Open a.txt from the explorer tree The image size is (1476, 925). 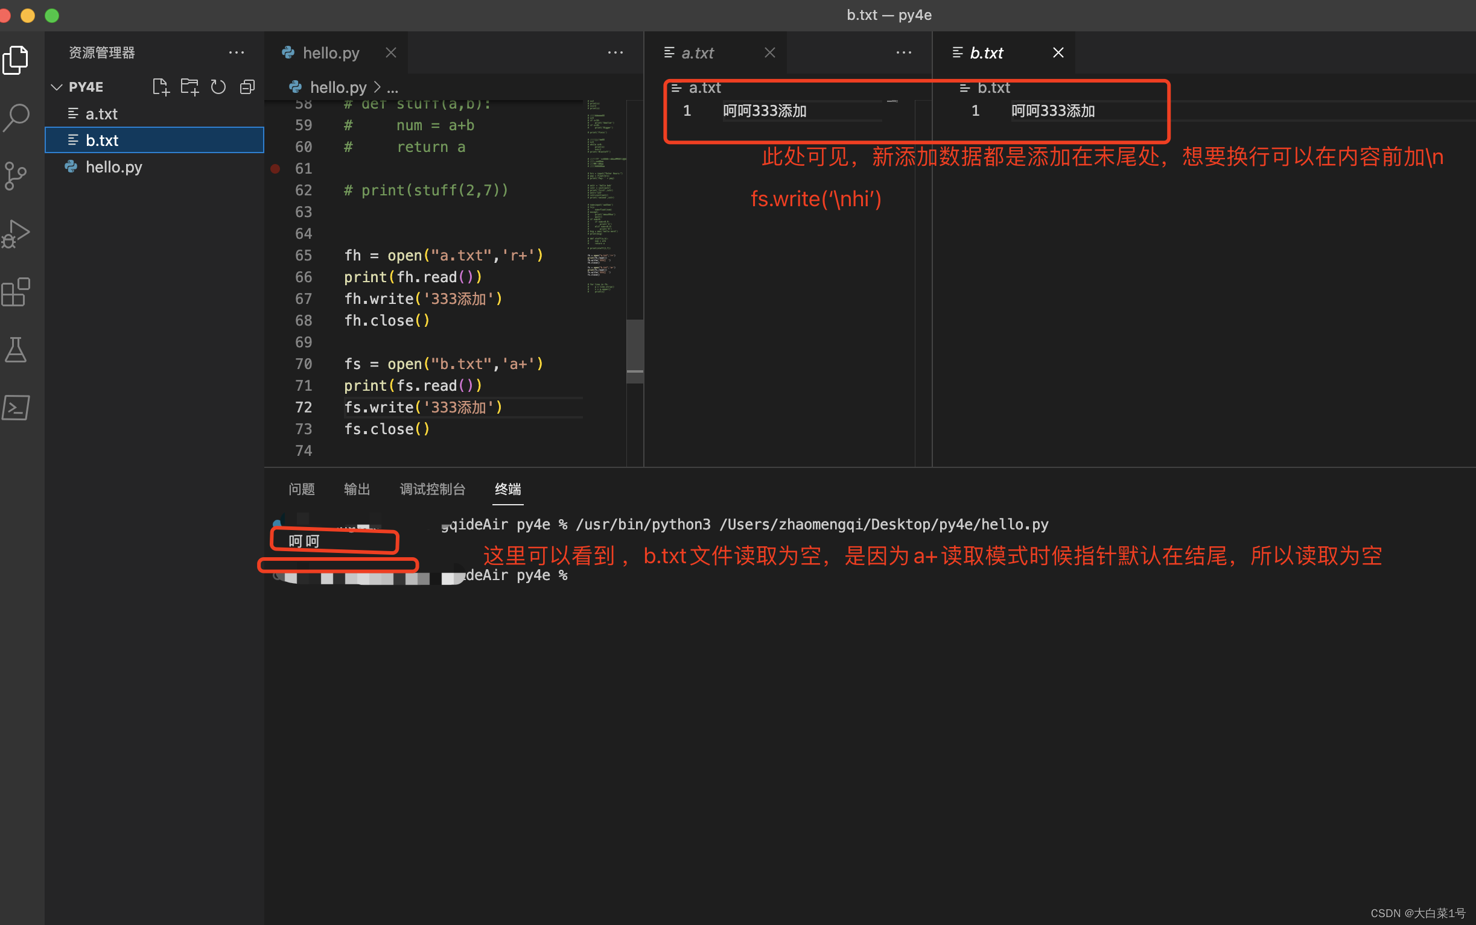click(154, 114)
